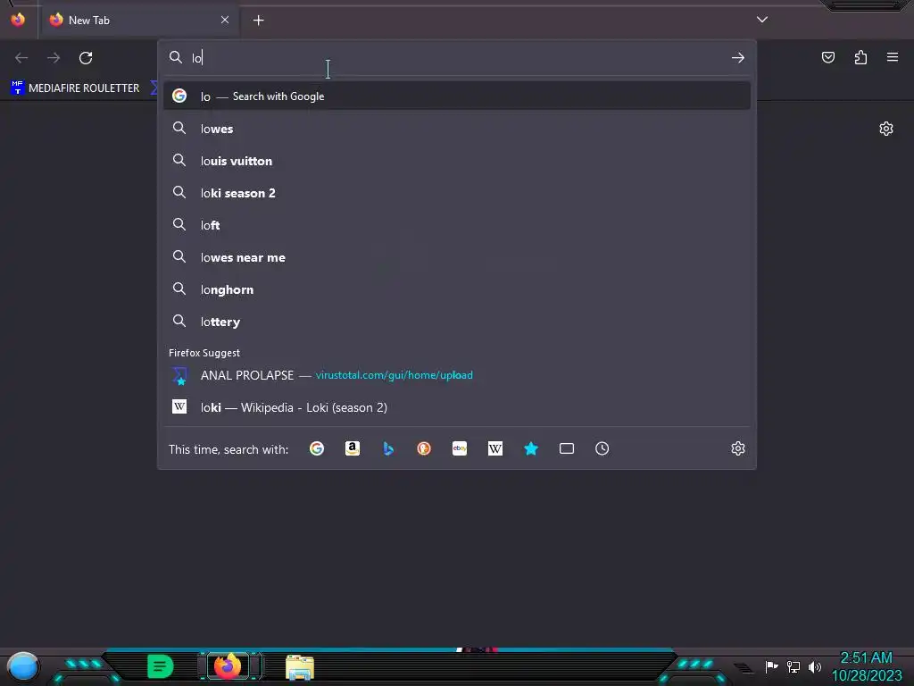This screenshot has height=686, width=914.
Task: Open the list all tabs chevron
Action: (762, 20)
